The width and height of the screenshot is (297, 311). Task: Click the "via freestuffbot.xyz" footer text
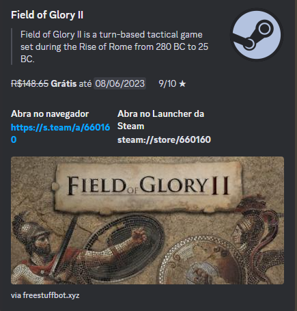click(x=45, y=295)
